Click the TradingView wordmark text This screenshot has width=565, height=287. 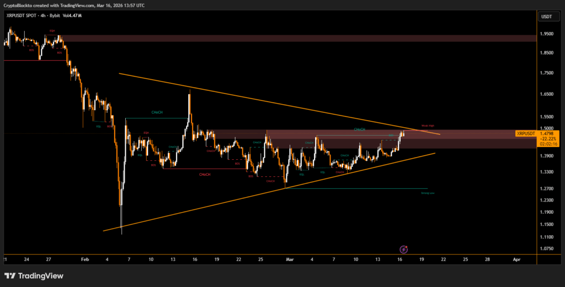tap(41, 275)
